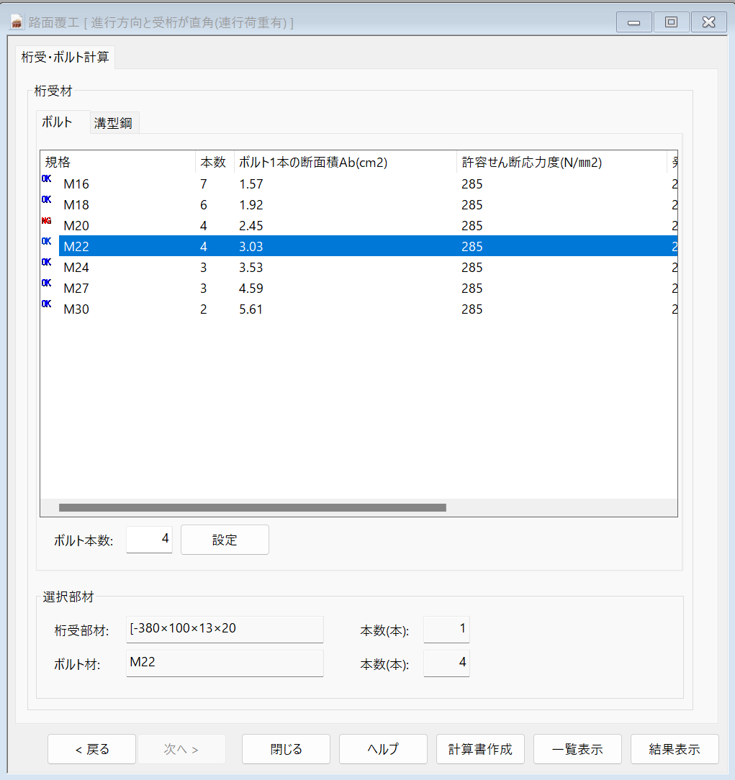Click the app icon in the title bar
The height and width of the screenshot is (780, 735).
pyautogui.click(x=17, y=22)
